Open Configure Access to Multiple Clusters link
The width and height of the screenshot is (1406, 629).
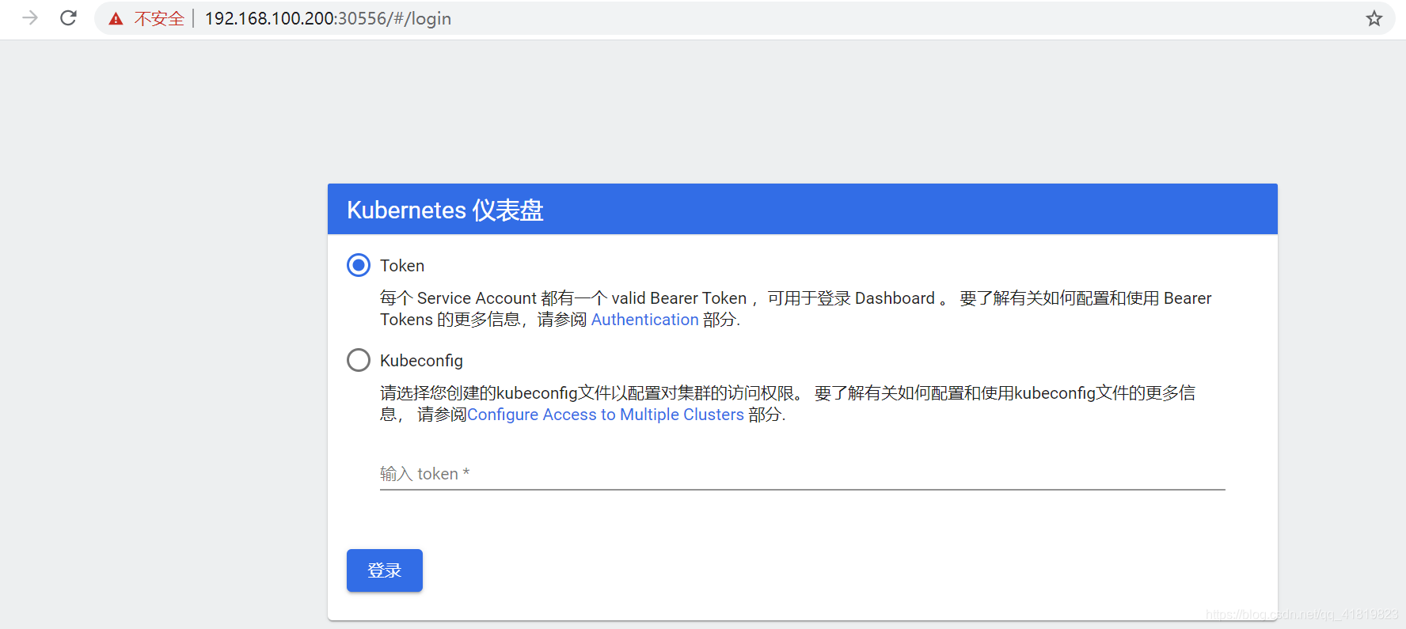tap(605, 415)
